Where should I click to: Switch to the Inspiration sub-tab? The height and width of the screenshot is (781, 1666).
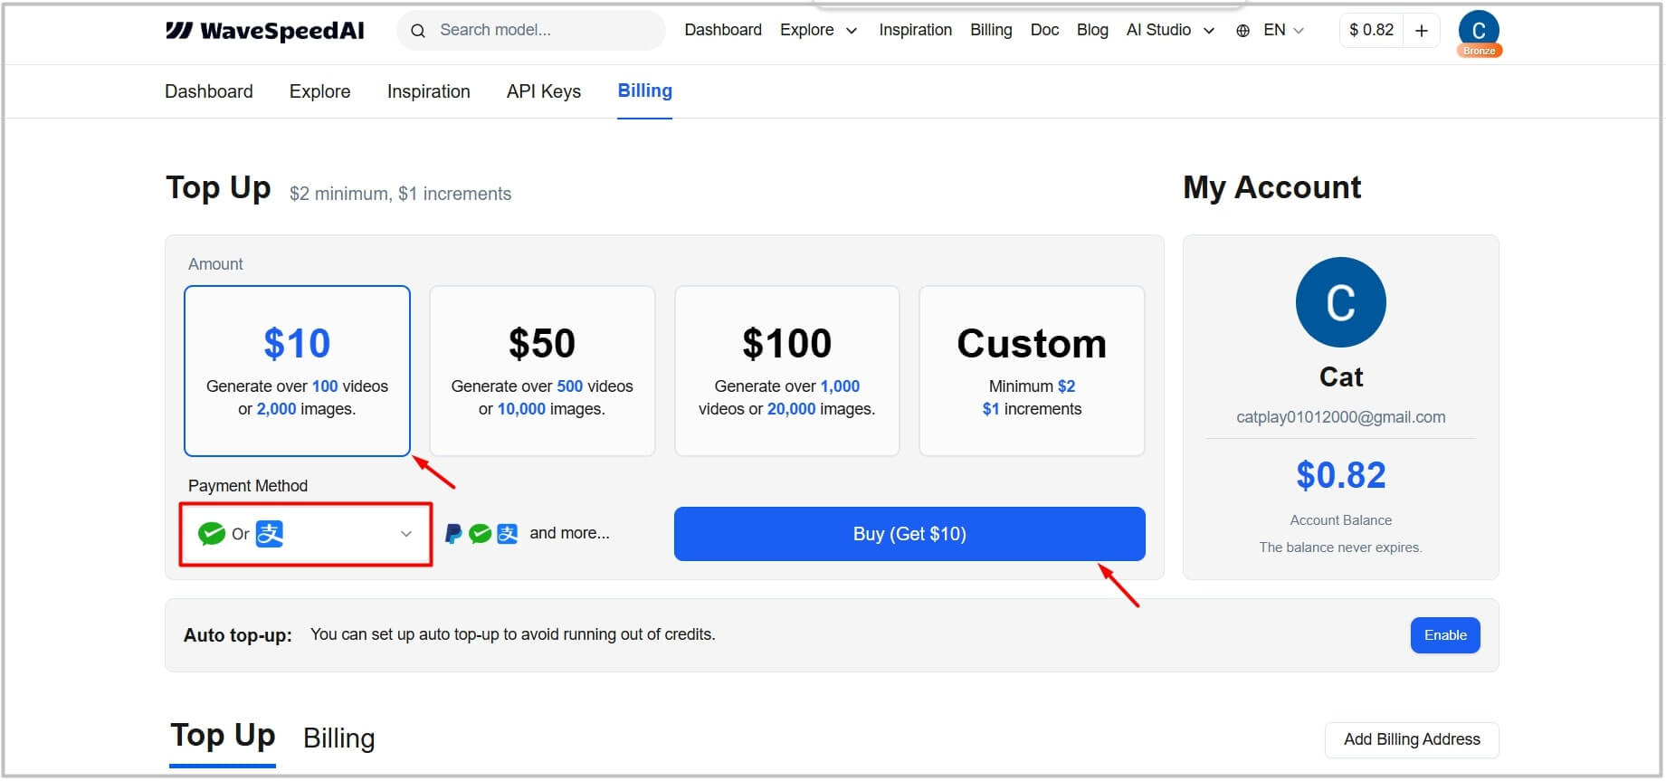429,91
